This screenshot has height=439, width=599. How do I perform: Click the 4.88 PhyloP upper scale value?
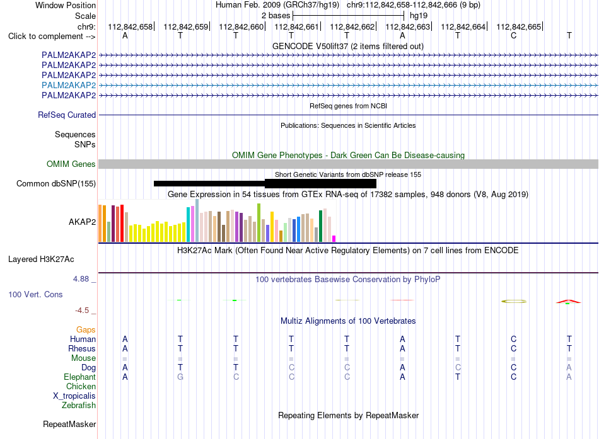(x=81, y=279)
